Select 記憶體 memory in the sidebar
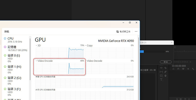This screenshot has height=100, width=196. coord(16,48)
